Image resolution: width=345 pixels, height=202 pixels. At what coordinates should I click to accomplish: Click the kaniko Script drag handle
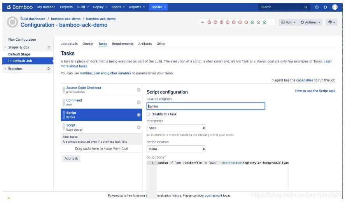(x=63, y=115)
